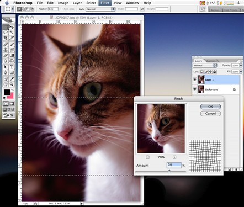Open the Style dropdown set to Normal

[100, 9]
